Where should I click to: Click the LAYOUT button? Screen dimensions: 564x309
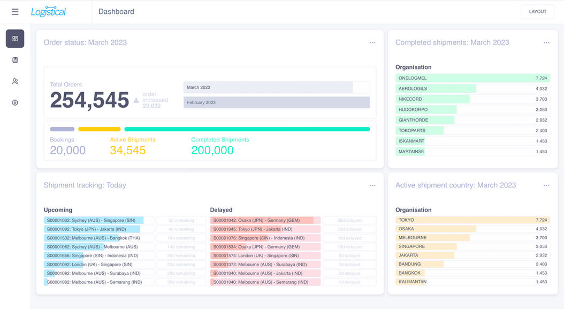(x=538, y=12)
